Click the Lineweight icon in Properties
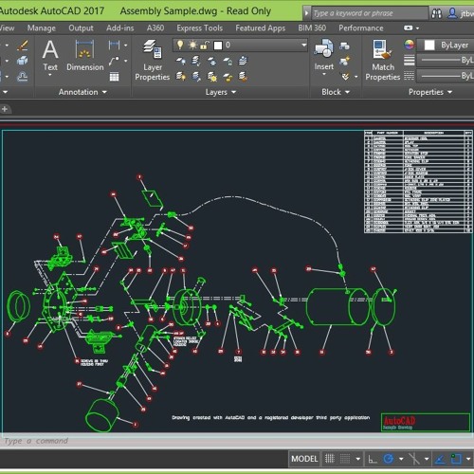The image size is (474, 474). pyautogui.click(x=409, y=60)
